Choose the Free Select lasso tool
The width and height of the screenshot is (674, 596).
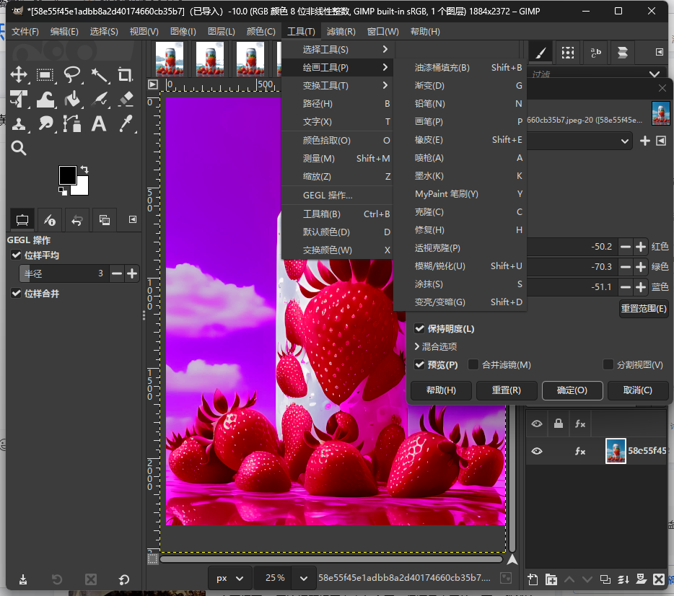click(71, 75)
